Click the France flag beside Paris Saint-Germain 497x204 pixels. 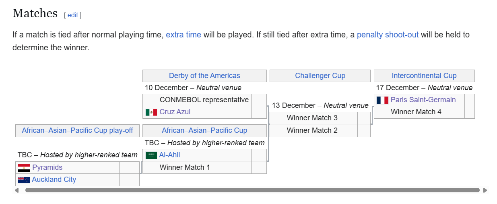pyautogui.click(x=382, y=100)
